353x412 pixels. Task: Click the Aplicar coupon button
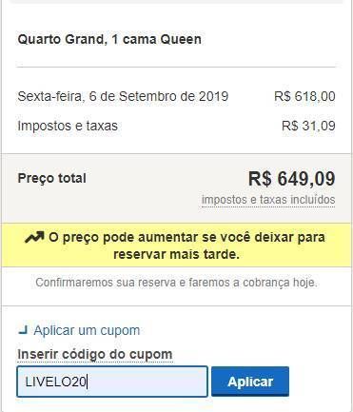(250, 382)
